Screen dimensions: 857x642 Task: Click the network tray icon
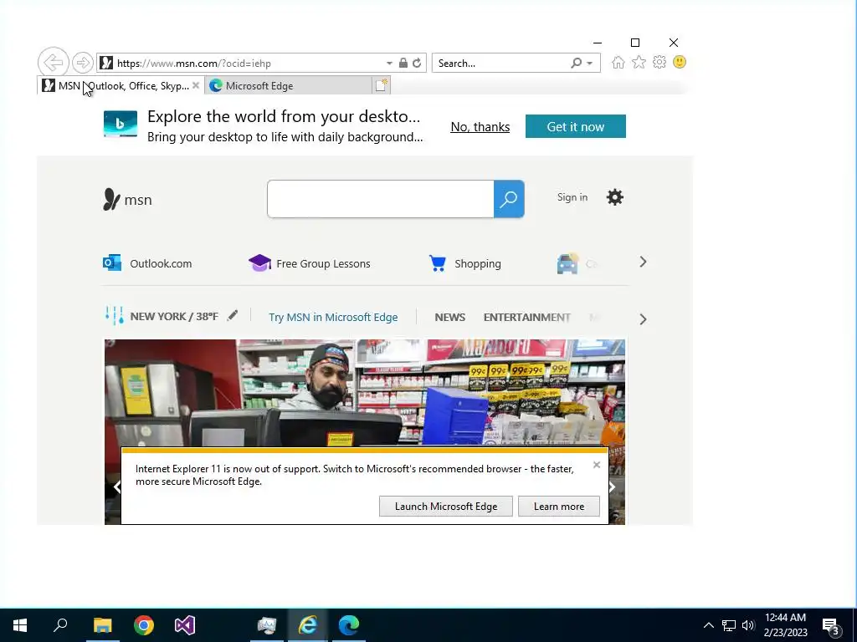tap(729, 625)
